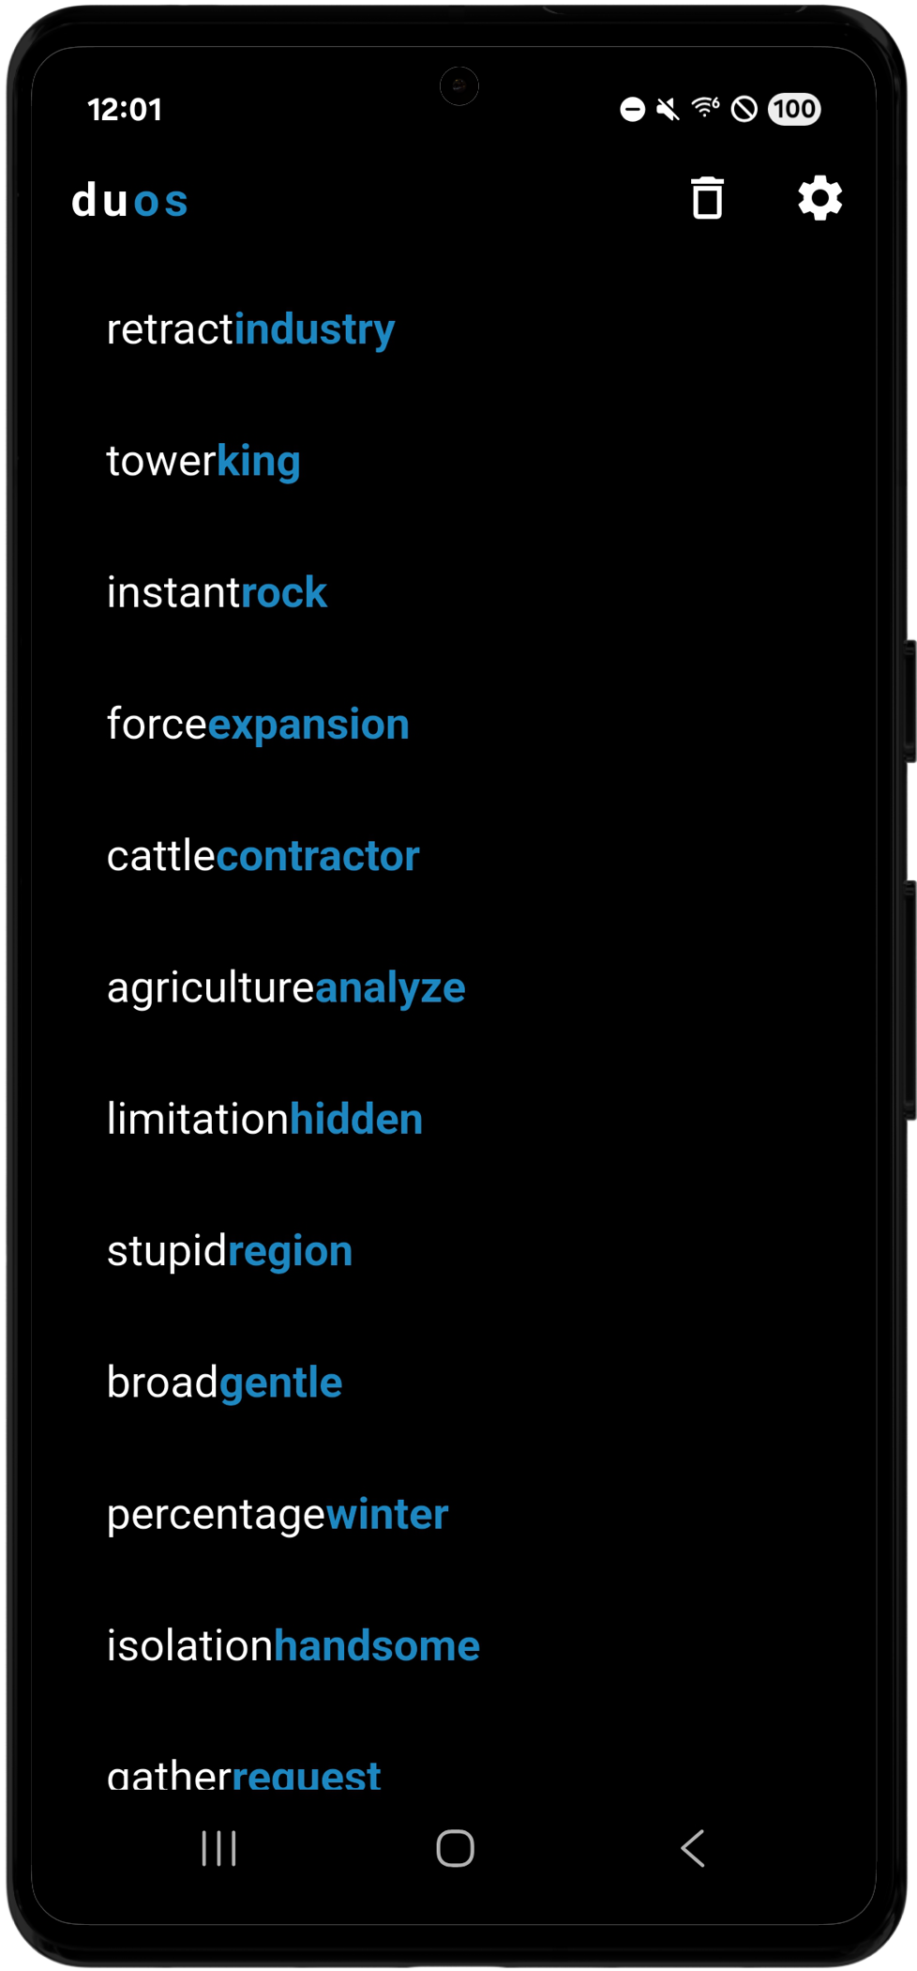
Task: Open settings via the gear icon
Action: 819,199
